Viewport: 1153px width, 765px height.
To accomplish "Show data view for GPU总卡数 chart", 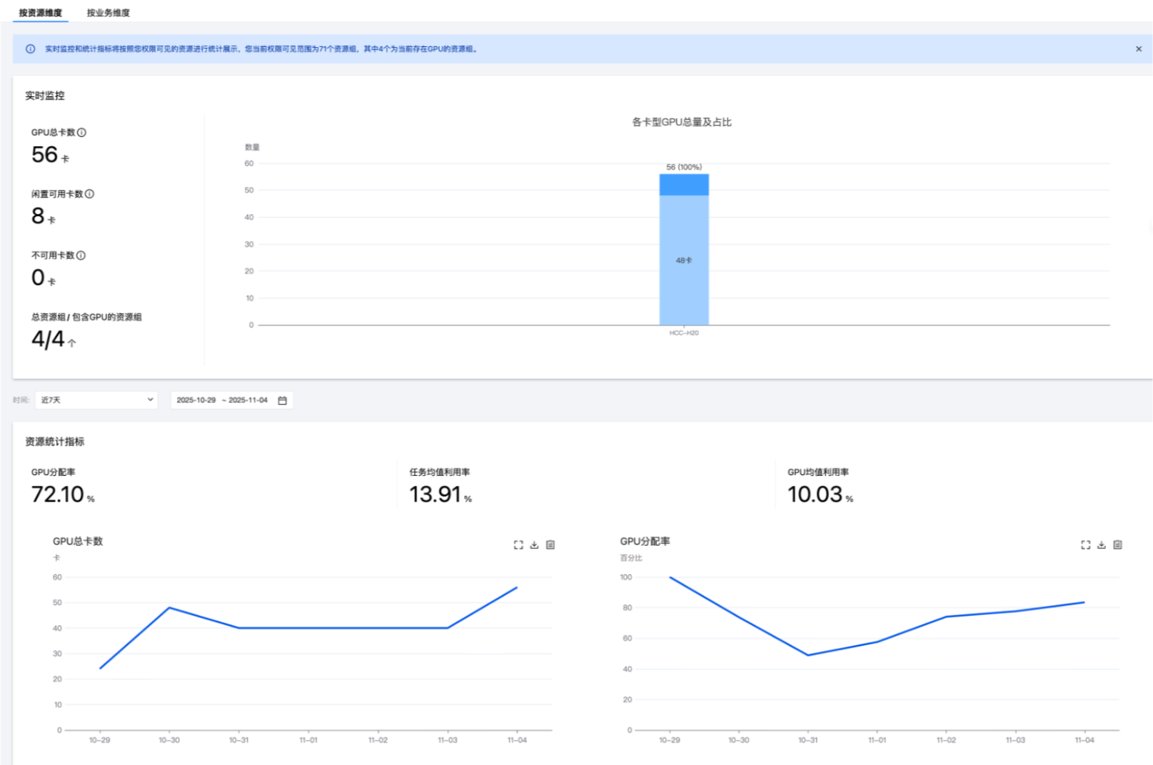I will [550, 544].
